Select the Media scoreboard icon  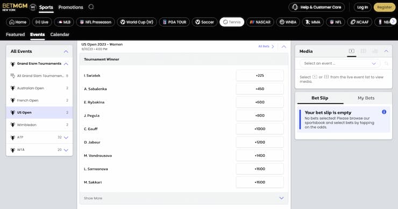pos(363,51)
